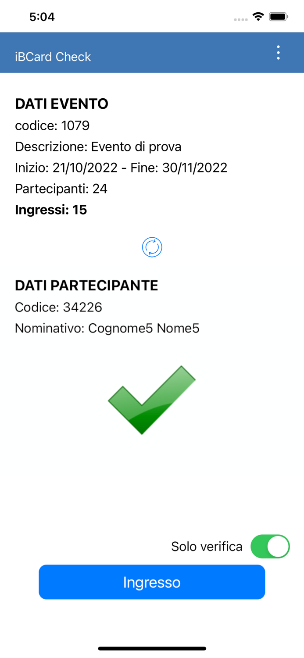Viewport: 304px width, 658px height.
Task: Tap the clock showing 5:04
Action: click(x=42, y=16)
